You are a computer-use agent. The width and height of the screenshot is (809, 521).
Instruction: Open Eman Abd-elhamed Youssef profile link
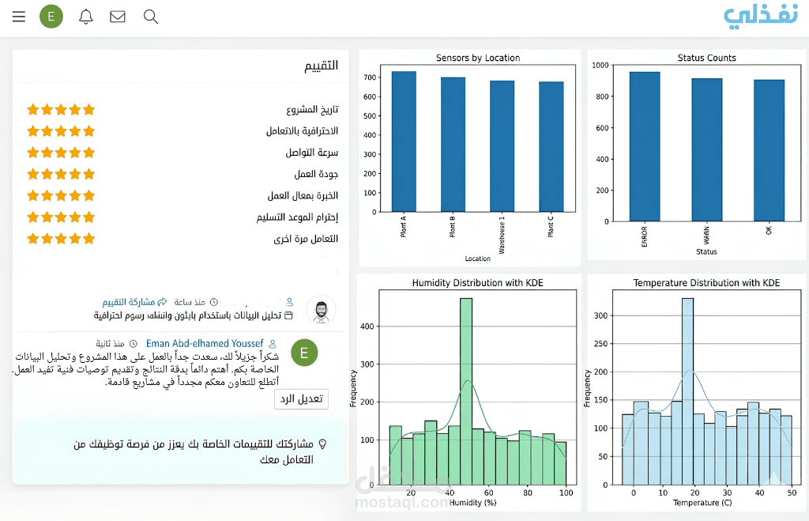(205, 343)
